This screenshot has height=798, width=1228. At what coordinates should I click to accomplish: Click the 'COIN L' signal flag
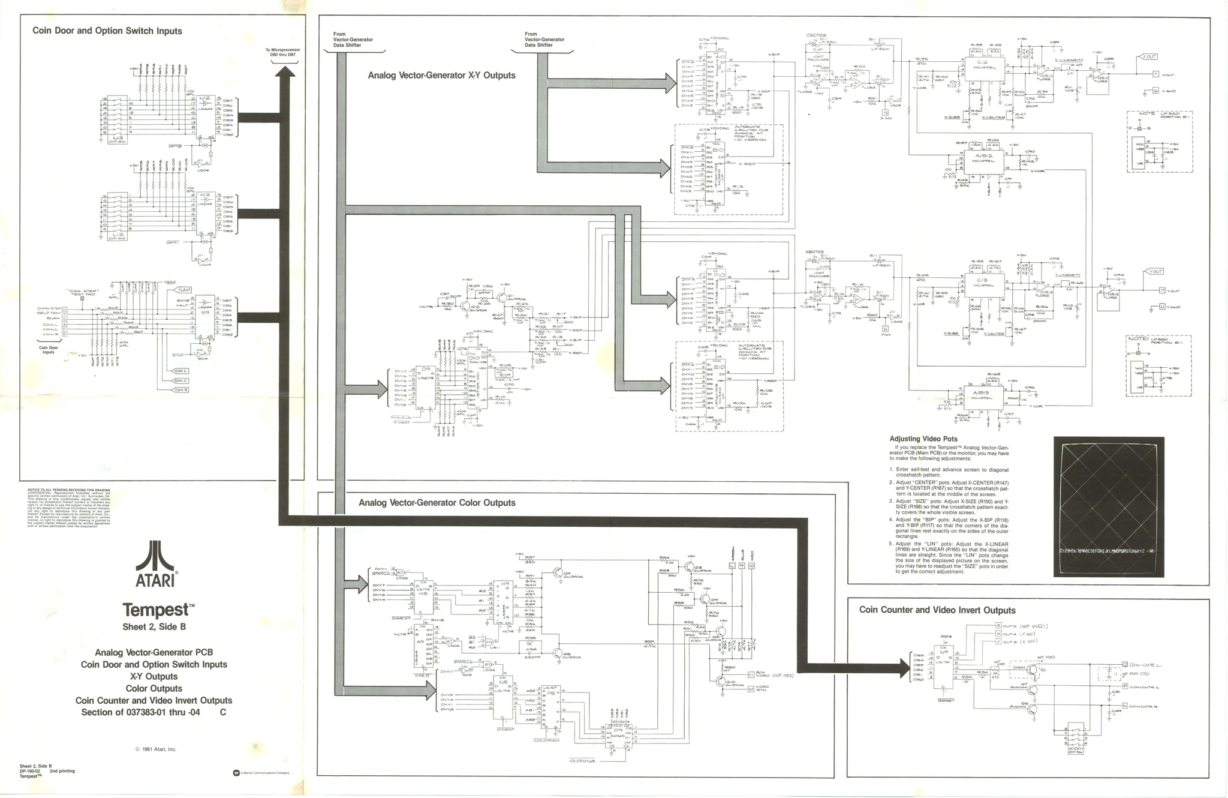pos(180,371)
